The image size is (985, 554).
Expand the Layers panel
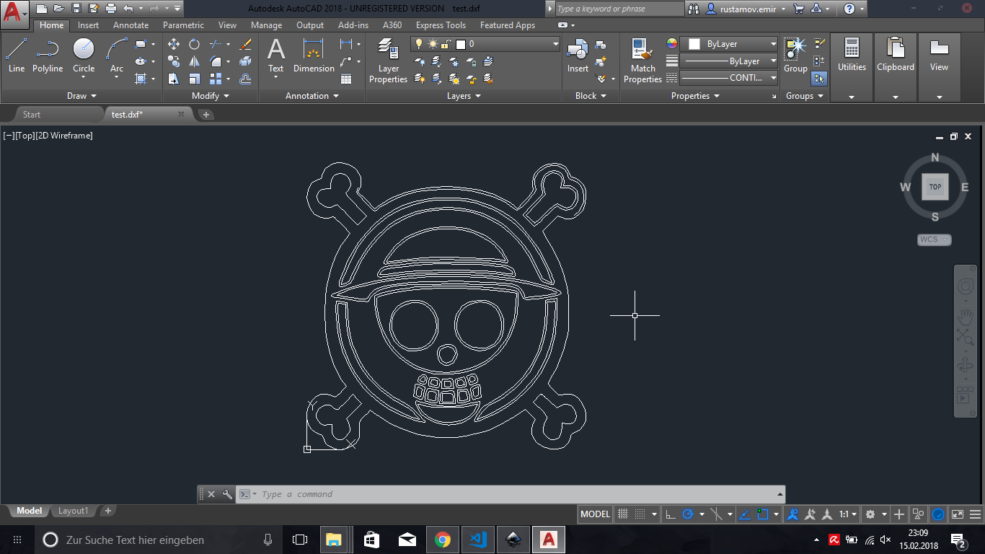pos(464,96)
